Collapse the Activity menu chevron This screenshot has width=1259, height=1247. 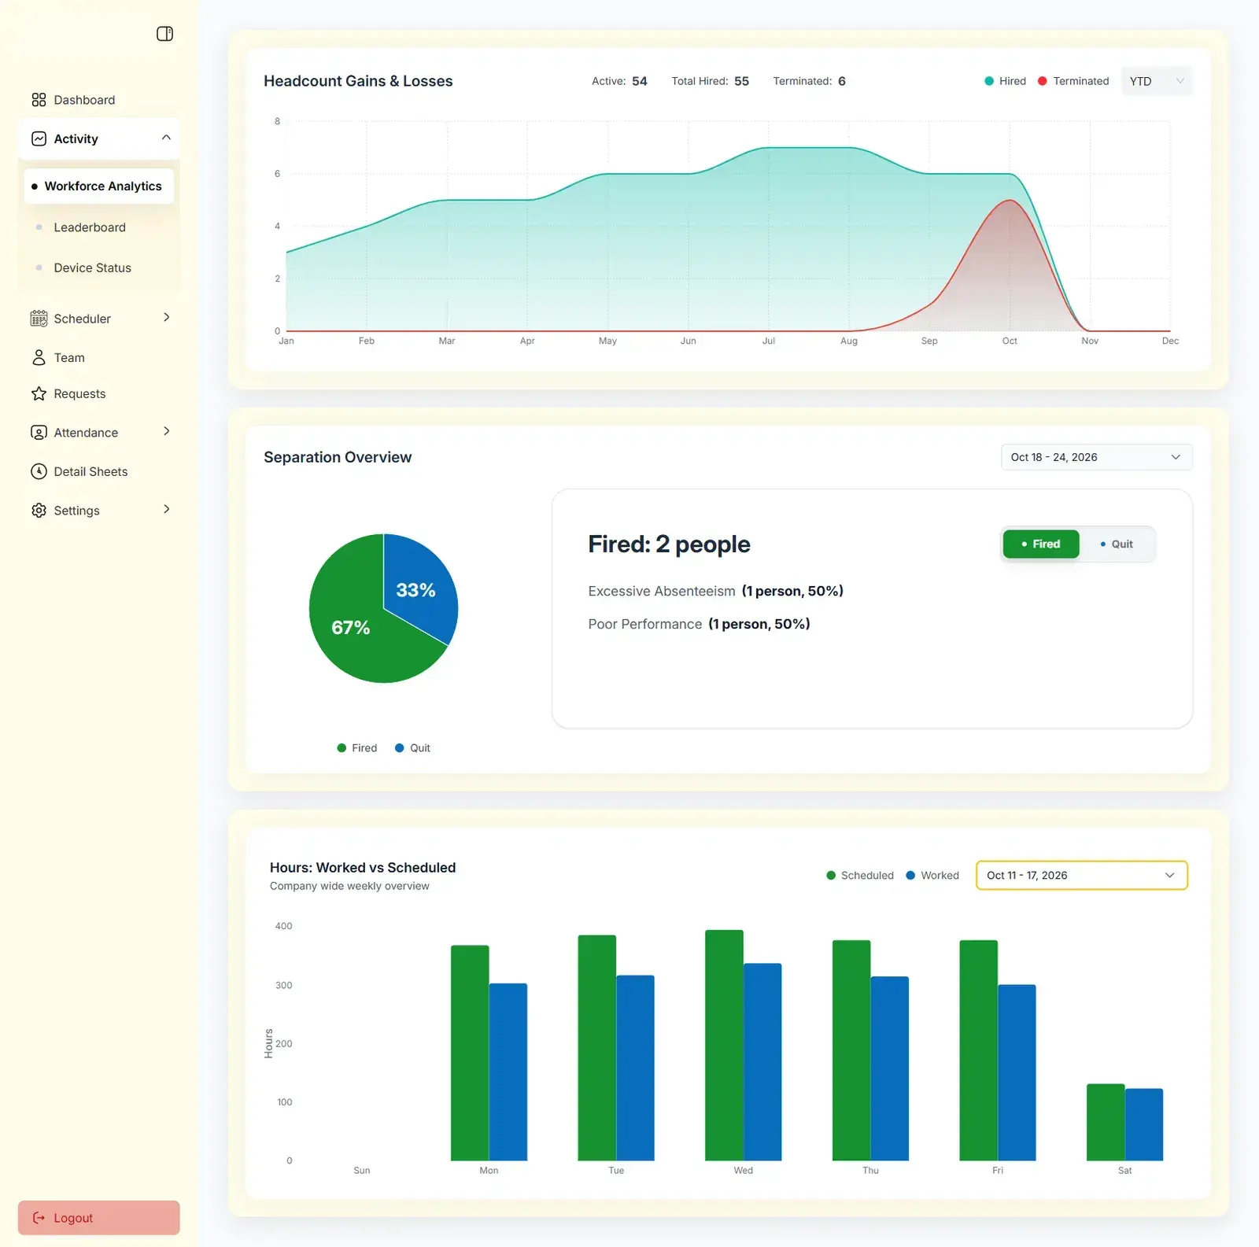click(x=166, y=138)
